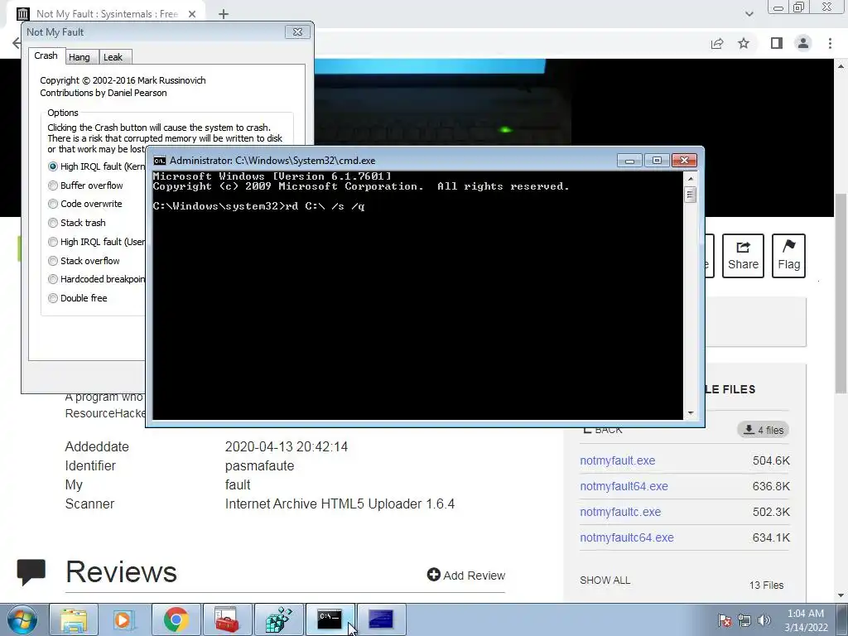The width and height of the screenshot is (848, 636).
Task: Click the cmd window scroll down arrow
Action: [x=690, y=413]
